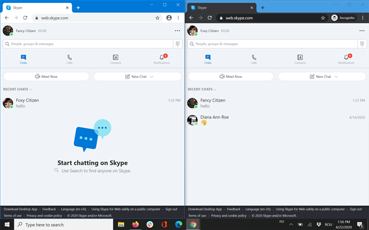
Task: Click address bar in left Chrome window
Action: 97,18
